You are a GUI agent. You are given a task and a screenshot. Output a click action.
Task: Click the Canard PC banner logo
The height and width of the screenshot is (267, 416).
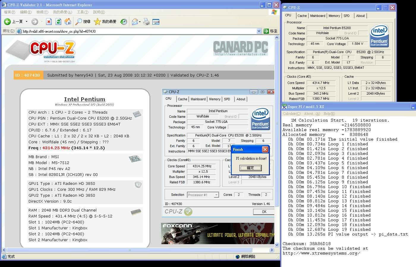pos(240,48)
